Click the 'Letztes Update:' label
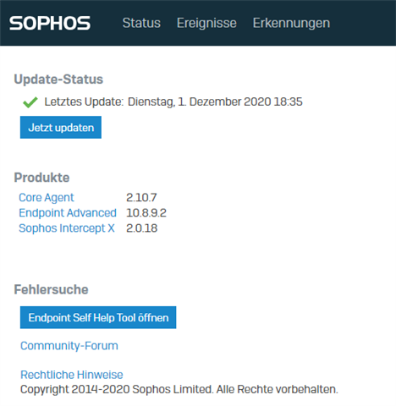This screenshot has height=406, width=396. point(84,102)
